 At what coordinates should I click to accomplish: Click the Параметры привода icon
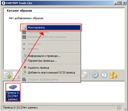click(x=24, y=61)
